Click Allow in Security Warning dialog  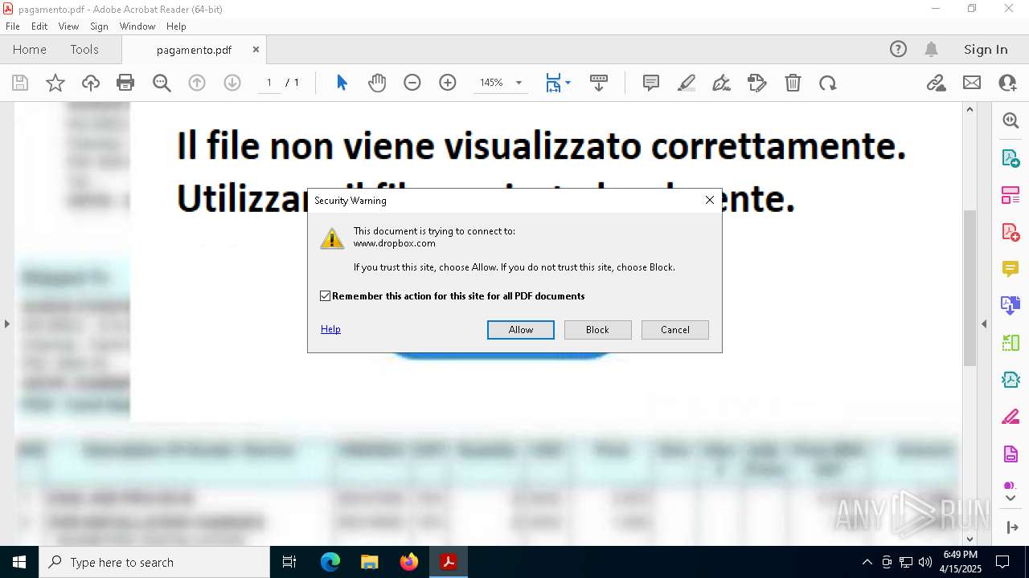tap(521, 330)
